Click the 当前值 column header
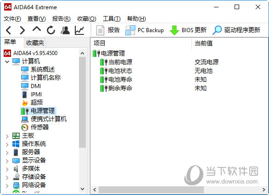This screenshot has width=269, height=195. 230,44
